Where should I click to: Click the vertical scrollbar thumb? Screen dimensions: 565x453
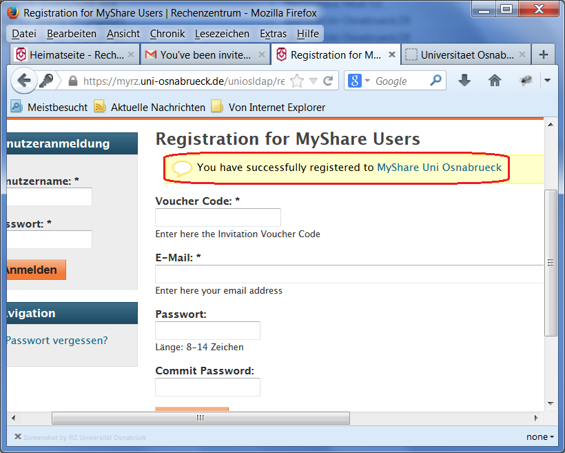551,263
